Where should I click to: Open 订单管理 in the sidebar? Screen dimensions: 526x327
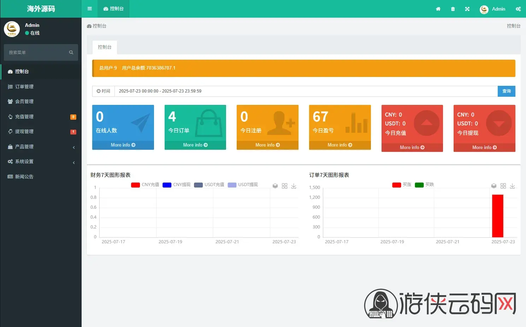41,87
